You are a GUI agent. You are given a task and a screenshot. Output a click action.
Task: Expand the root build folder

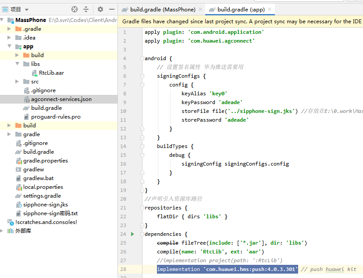(x=9, y=126)
